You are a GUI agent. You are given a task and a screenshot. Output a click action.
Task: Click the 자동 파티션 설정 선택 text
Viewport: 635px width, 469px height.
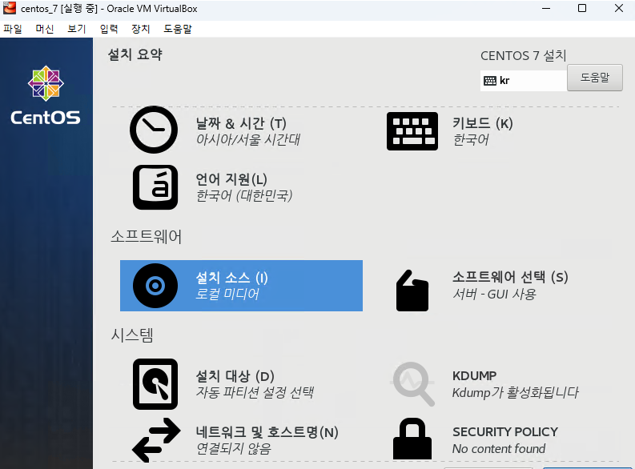coord(255,392)
